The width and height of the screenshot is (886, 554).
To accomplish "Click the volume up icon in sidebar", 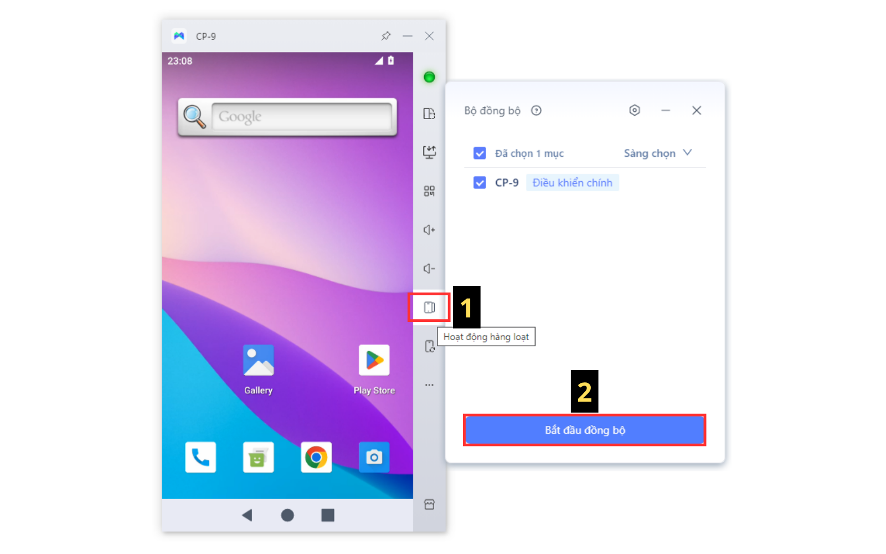I will (429, 229).
